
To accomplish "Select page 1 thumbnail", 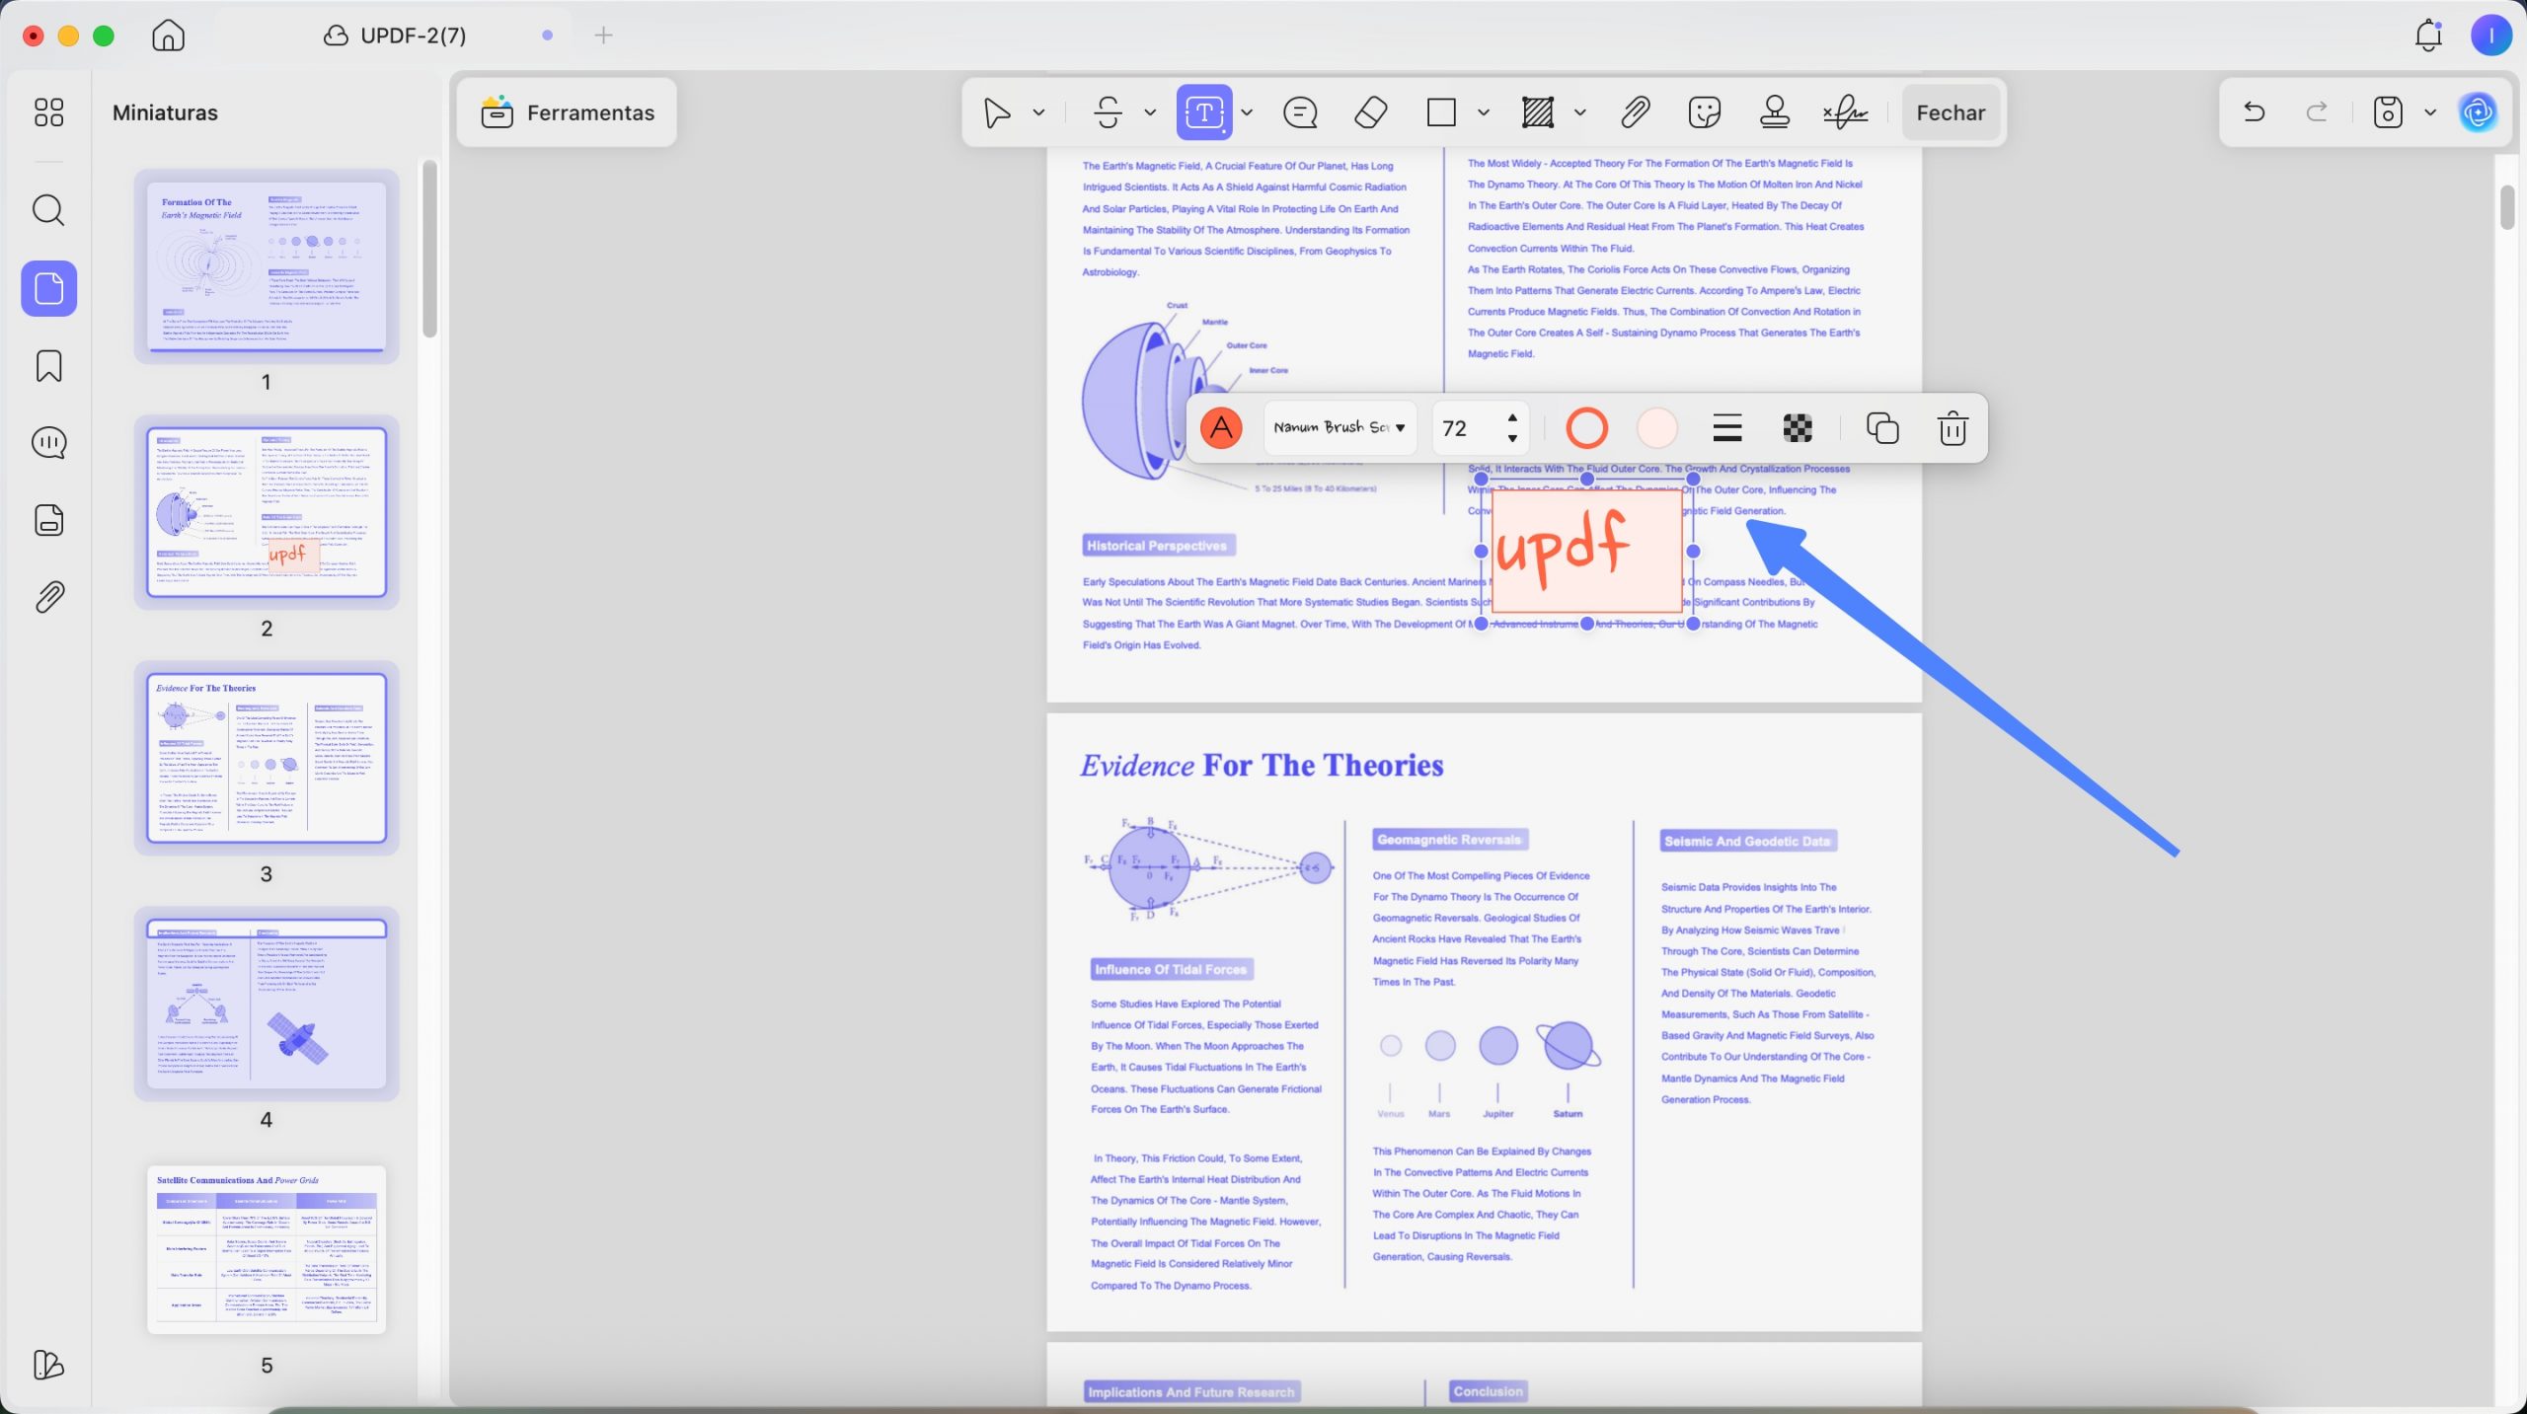I will click(x=267, y=265).
